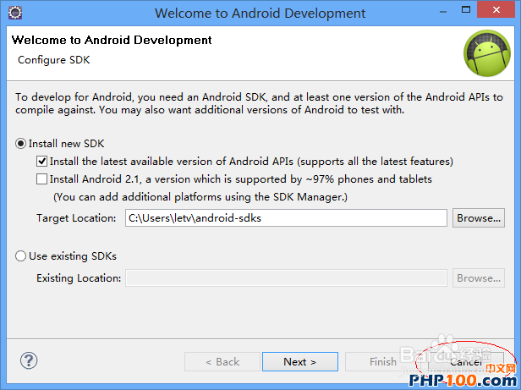Click the Finish button

point(383,362)
